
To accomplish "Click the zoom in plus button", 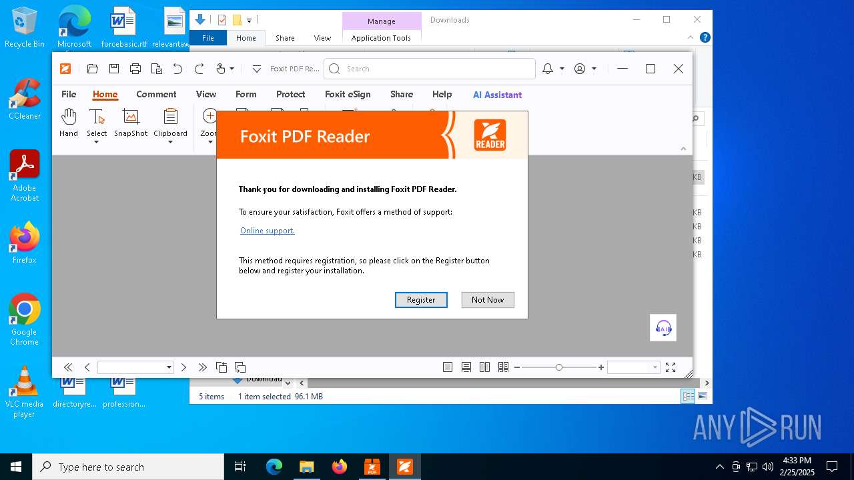I will tap(601, 367).
